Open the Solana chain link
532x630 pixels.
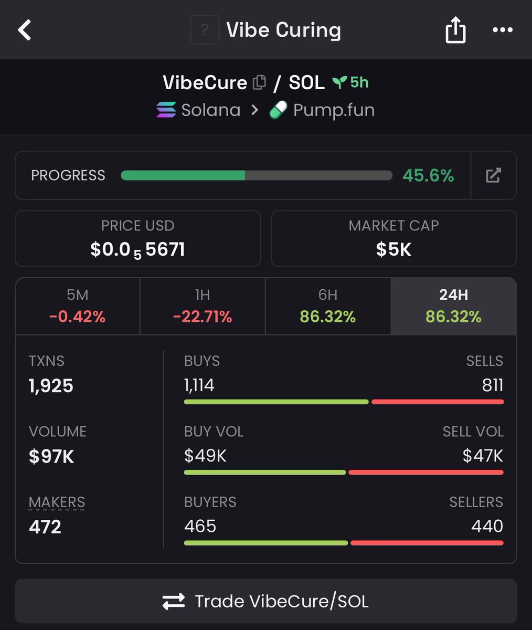(198, 110)
